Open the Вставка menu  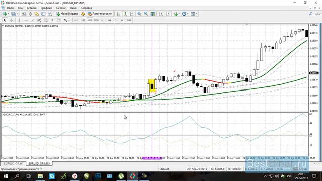coord(31,8)
